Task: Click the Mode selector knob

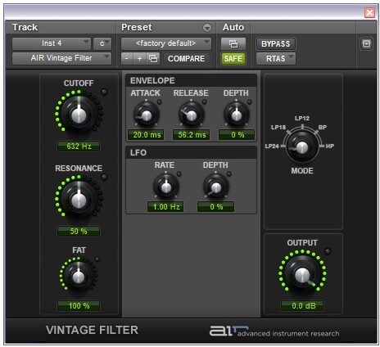Action: tap(302, 146)
